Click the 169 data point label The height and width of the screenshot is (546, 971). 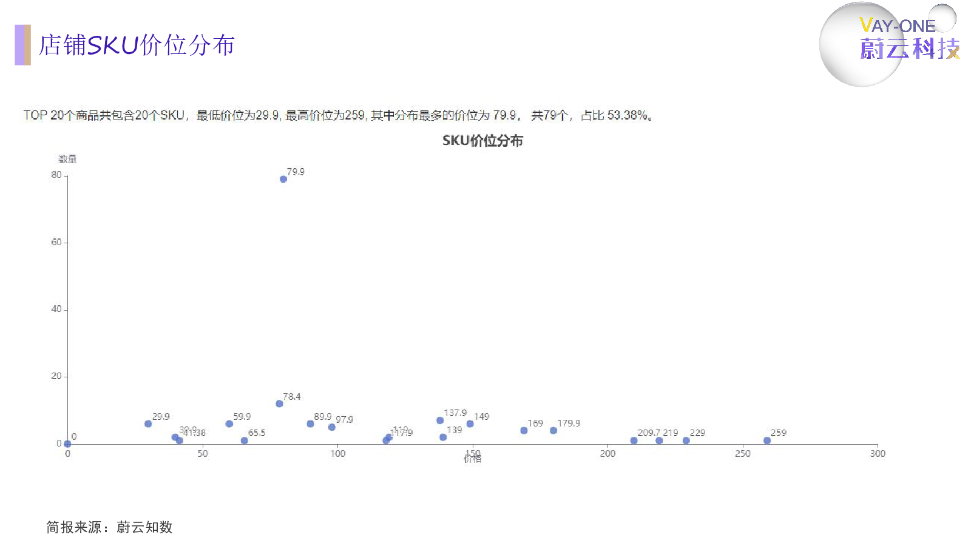[x=535, y=423]
